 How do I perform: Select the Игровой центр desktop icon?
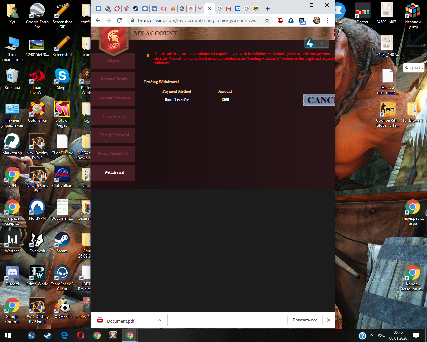pos(413,16)
